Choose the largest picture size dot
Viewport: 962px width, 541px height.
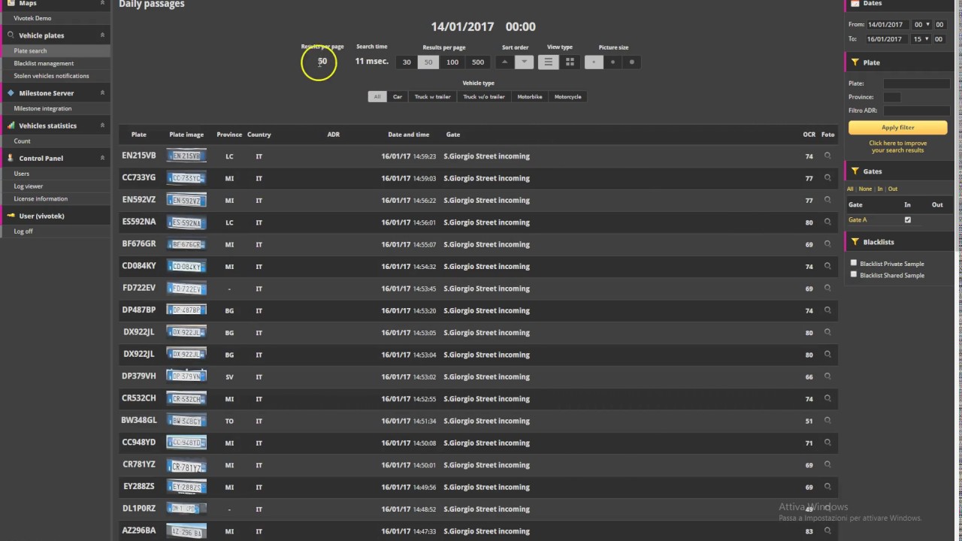tap(631, 62)
